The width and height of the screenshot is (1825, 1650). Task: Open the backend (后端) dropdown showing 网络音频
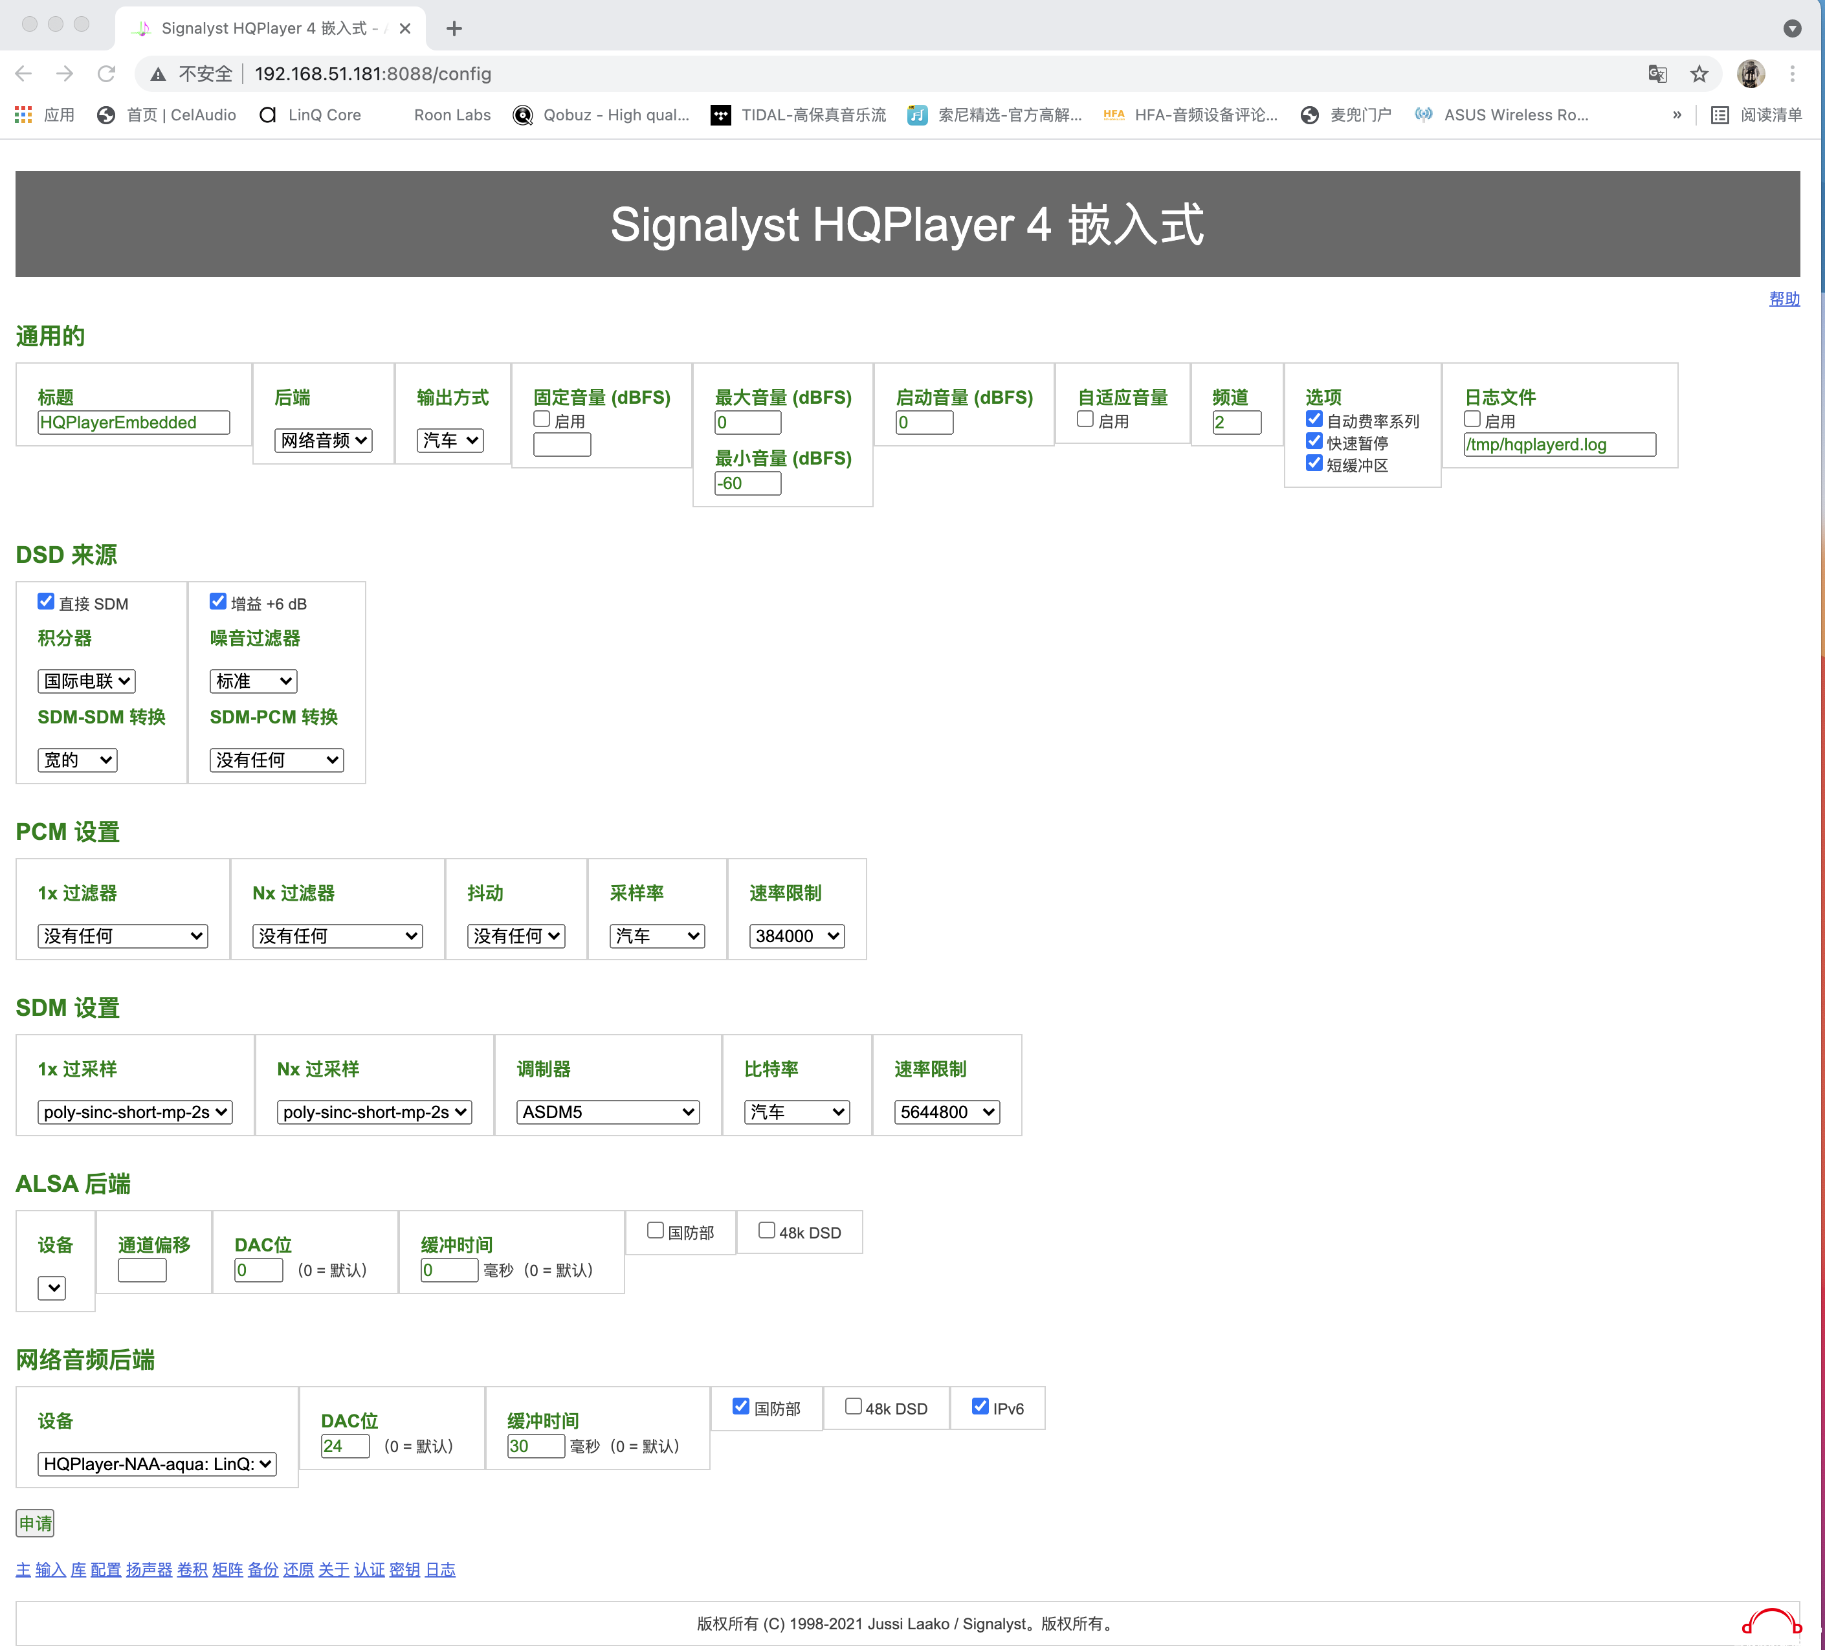pyautogui.click(x=323, y=441)
